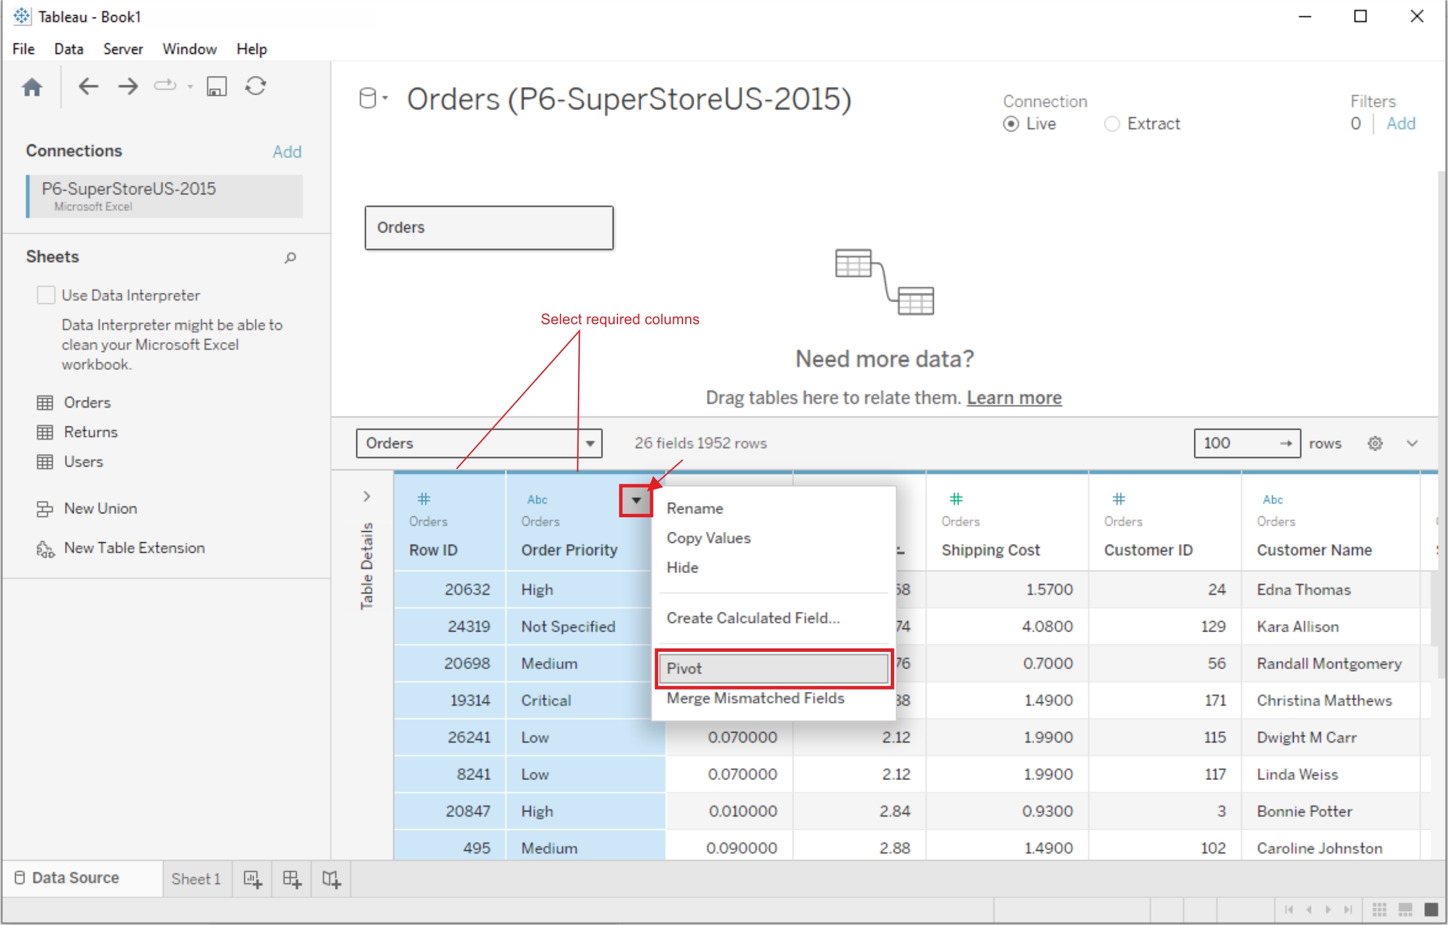
Task: Open the Data menu
Action: pyautogui.click(x=68, y=49)
